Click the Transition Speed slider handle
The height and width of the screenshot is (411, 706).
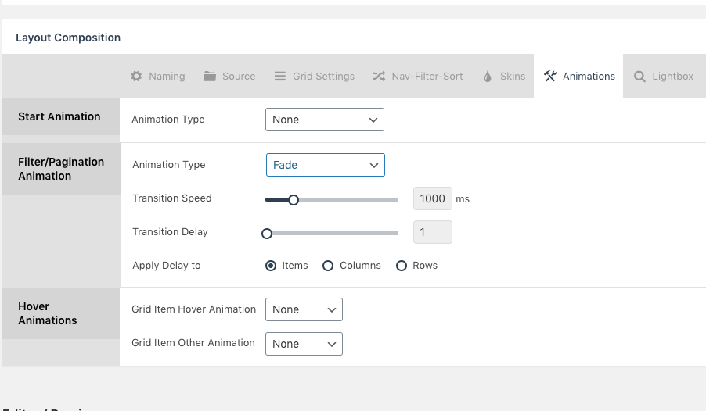point(293,200)
